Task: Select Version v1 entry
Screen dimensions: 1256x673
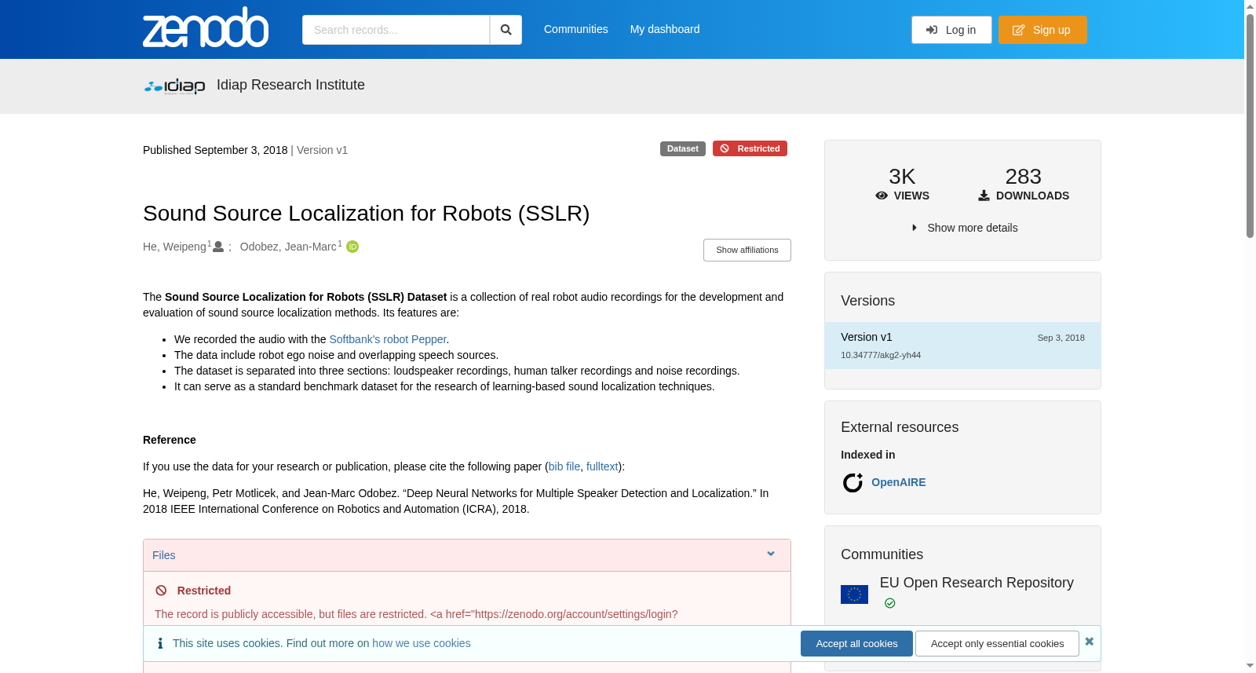Action: 962,346
